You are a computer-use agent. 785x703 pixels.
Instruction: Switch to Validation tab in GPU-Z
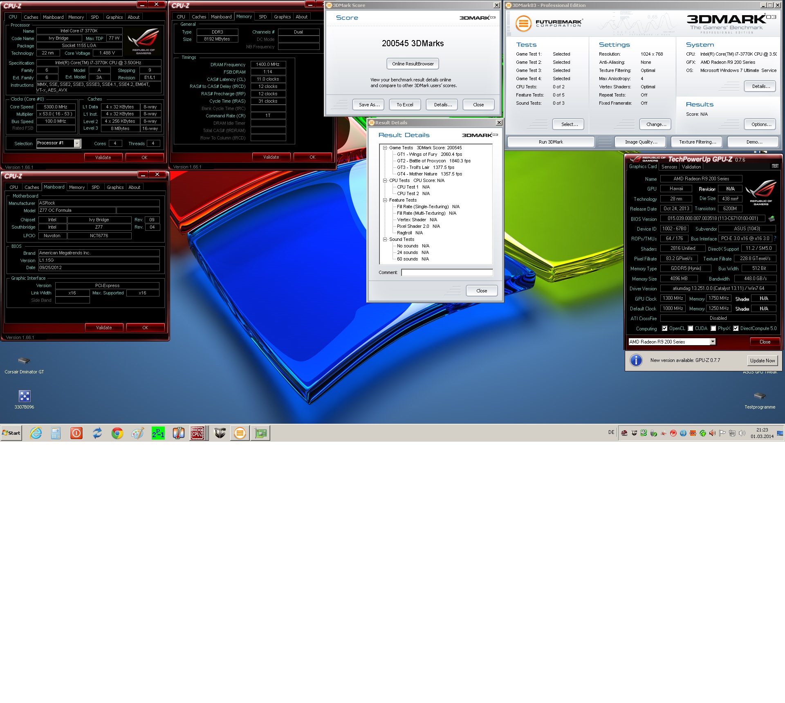[x=691, y=167]
